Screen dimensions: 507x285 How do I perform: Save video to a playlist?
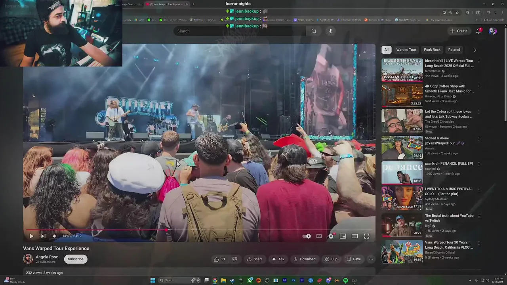click(x=353, y=259)
